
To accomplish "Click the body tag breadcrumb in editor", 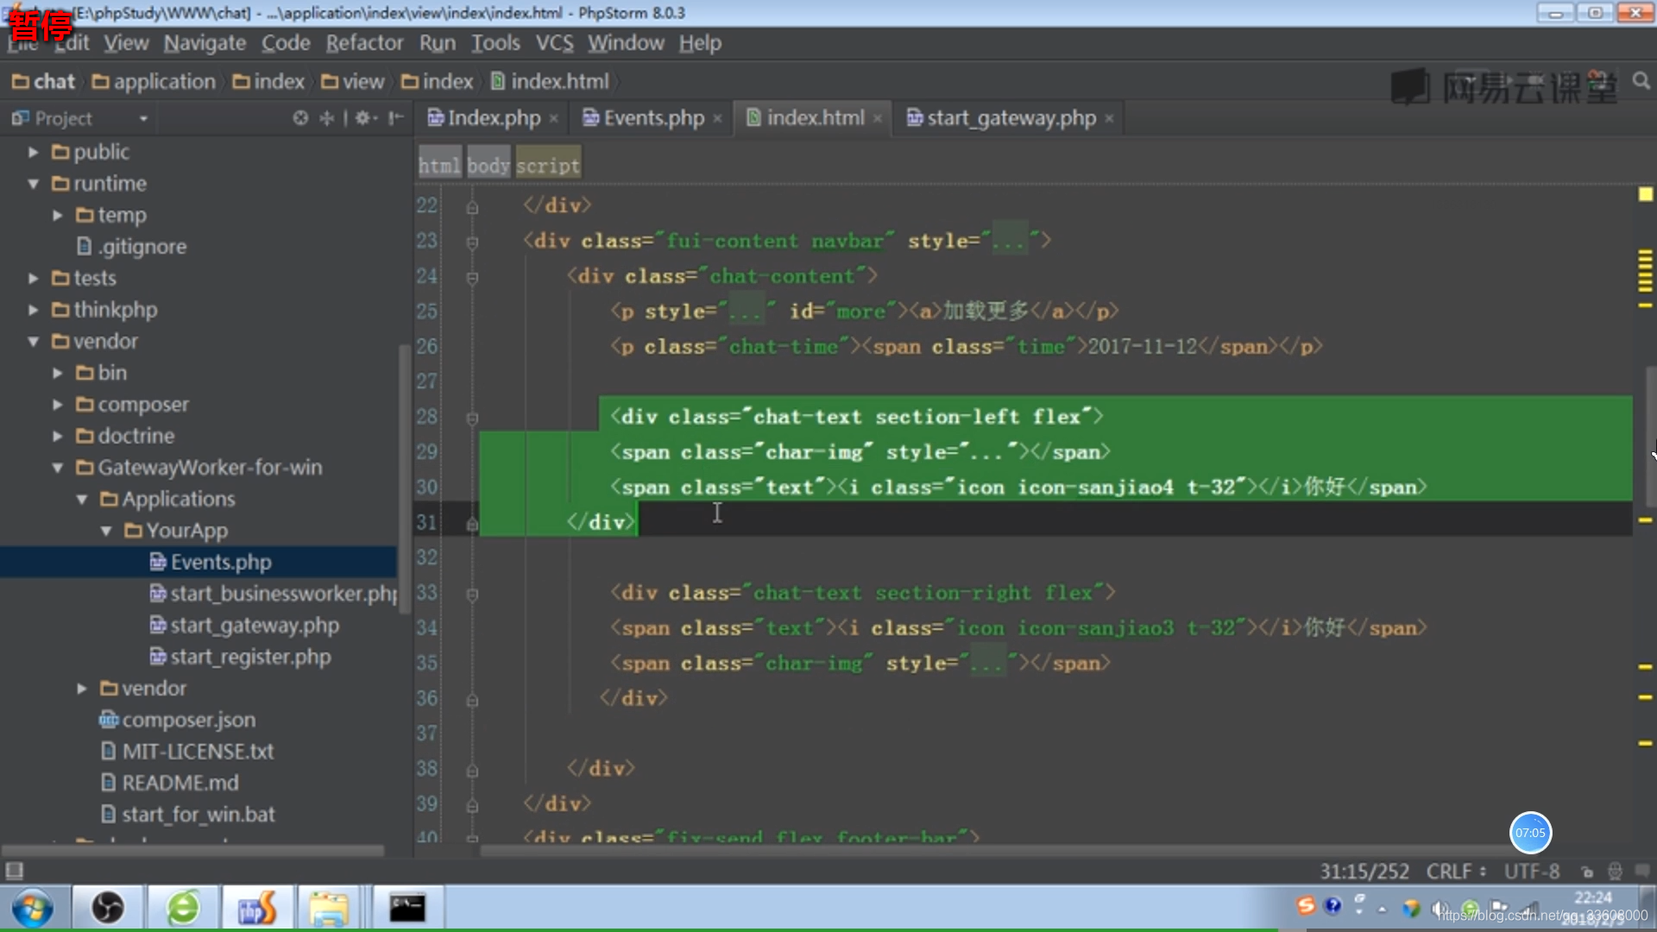I will (x=488, y=166).
